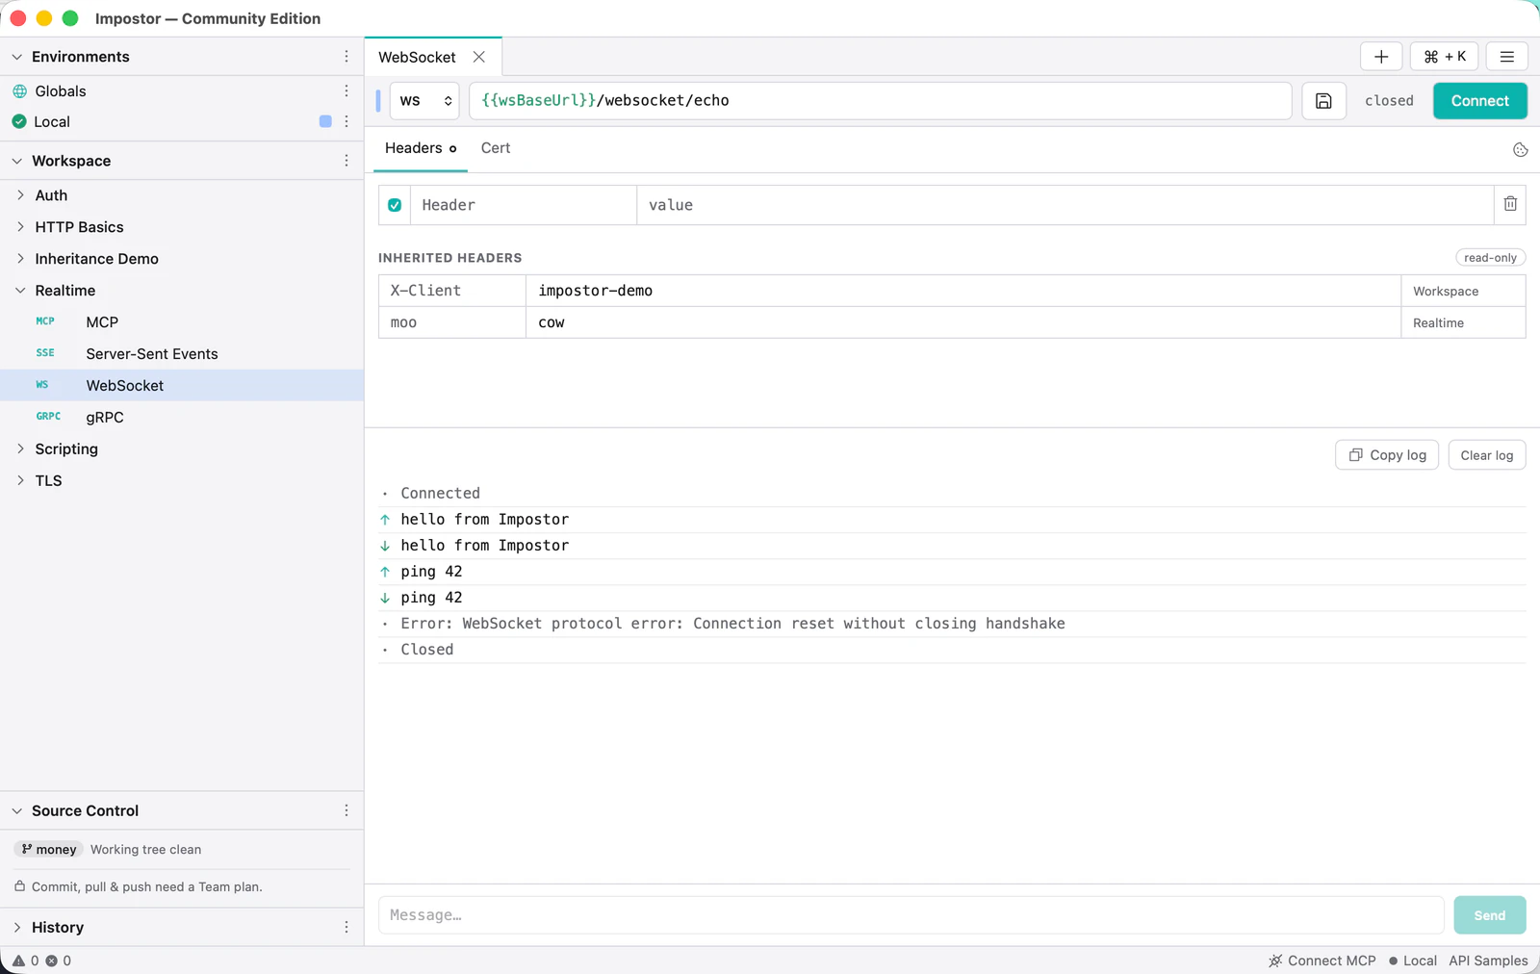Click the WebSocket URL input field
The width and height of the screenshot is (1540, 974).
tap(881, 101)
